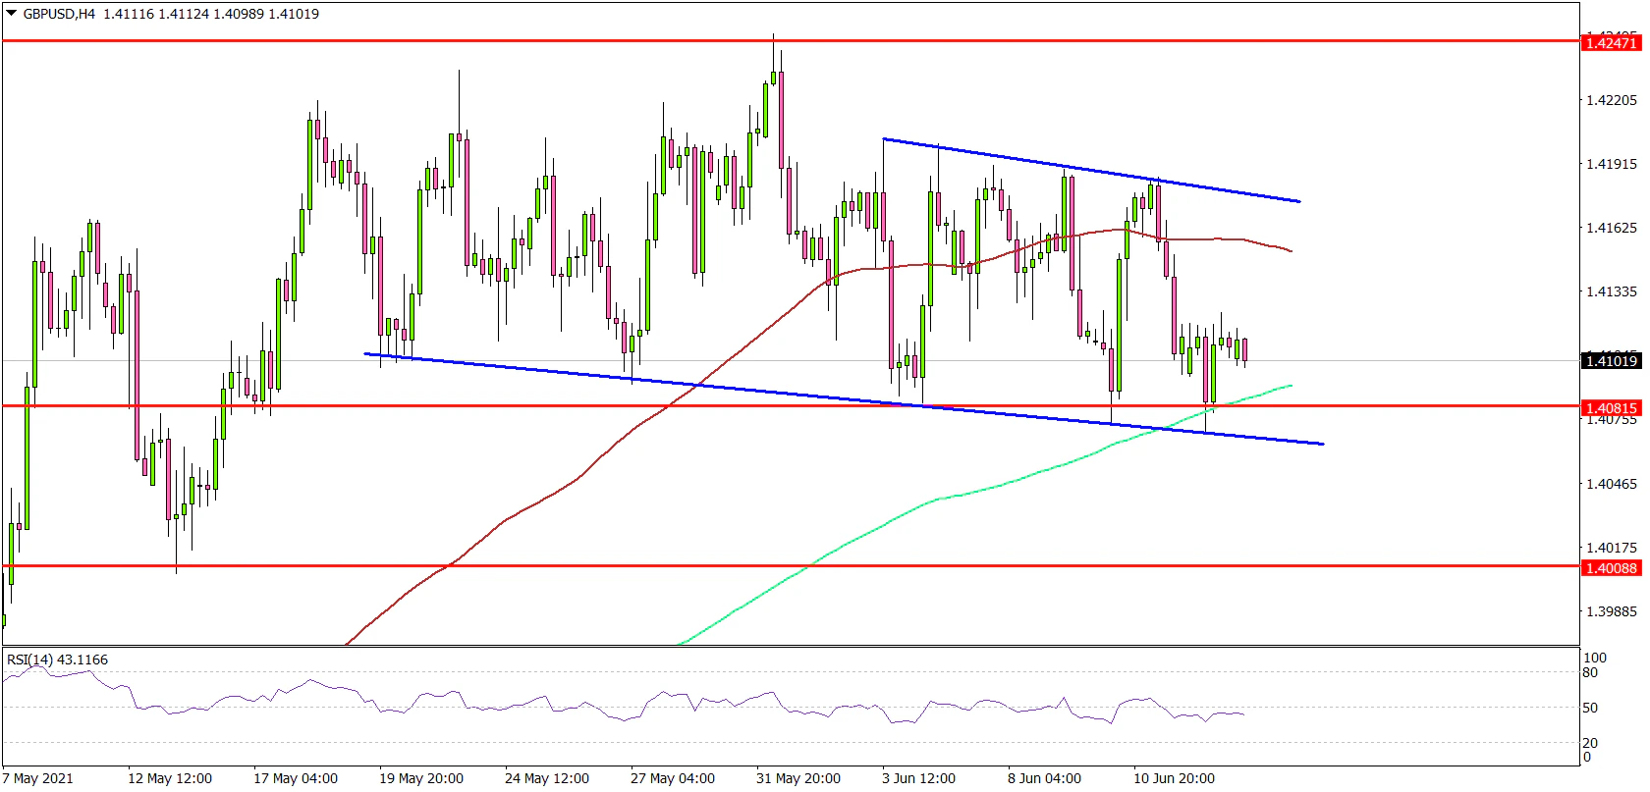The image size is (1650, 792).
Task: Click the RSI 50 level scale label
Action: [x=1595, y=708]
